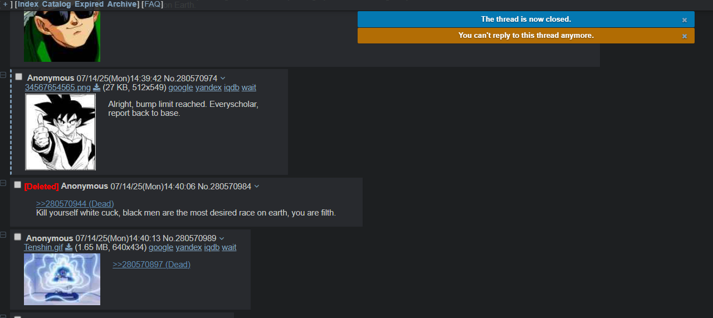Open the 34567654565.png file link
The height and width of the screenshot is (318, 713).
click(x=58, y=87)
